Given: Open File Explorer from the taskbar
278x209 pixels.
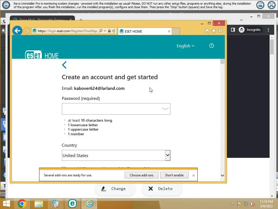Looking at the screenshot, I should (x=39, y=204).
